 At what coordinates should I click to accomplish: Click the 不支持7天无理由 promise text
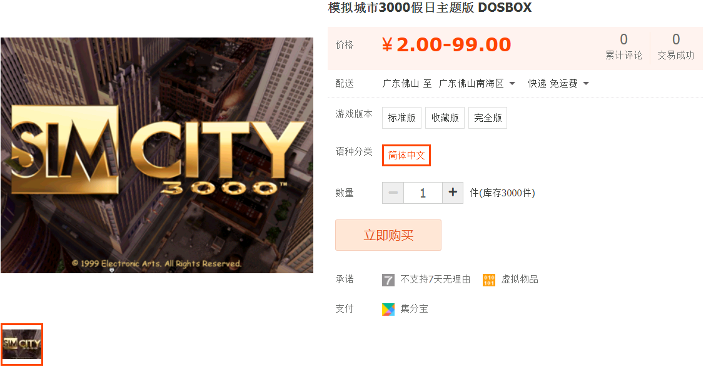[x=435, y=279]
